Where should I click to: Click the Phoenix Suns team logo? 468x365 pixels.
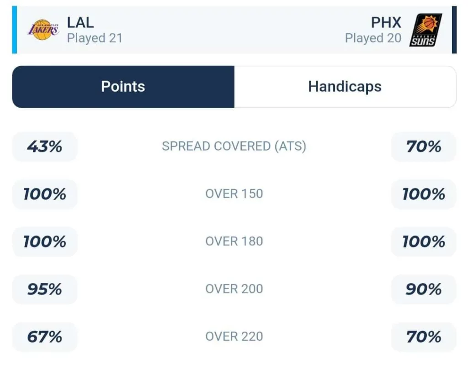[x=425, y=30]
